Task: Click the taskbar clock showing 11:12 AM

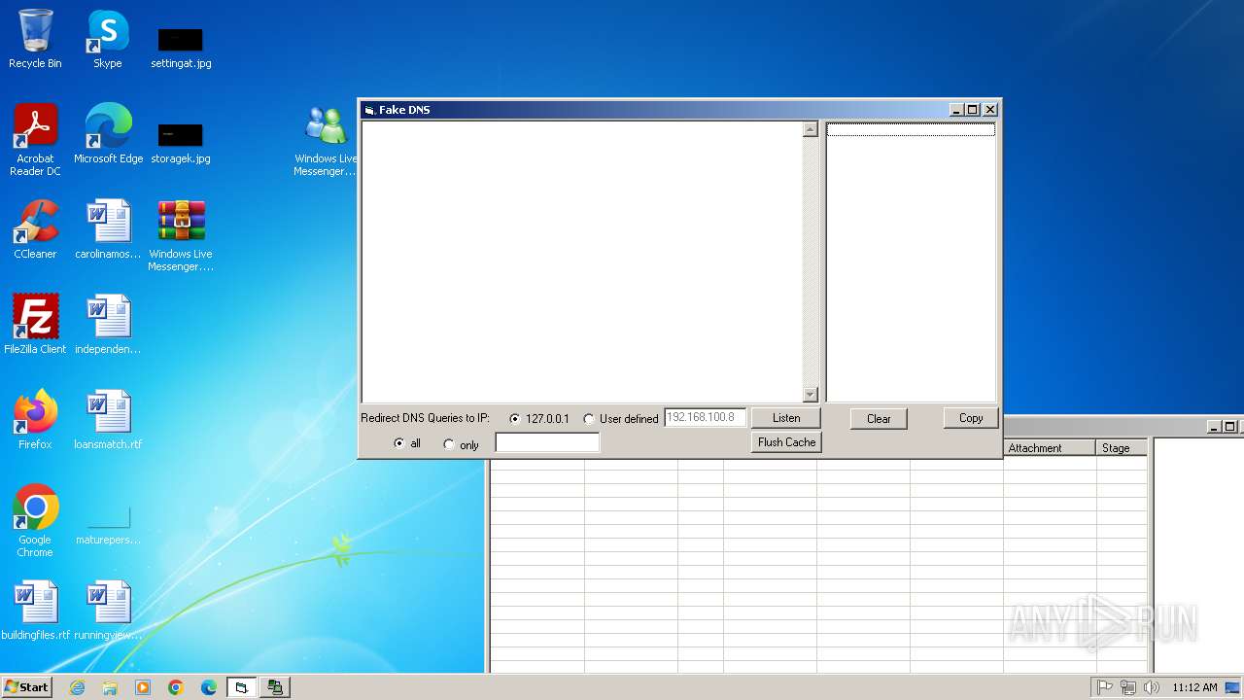Action: coord(1194,687)
